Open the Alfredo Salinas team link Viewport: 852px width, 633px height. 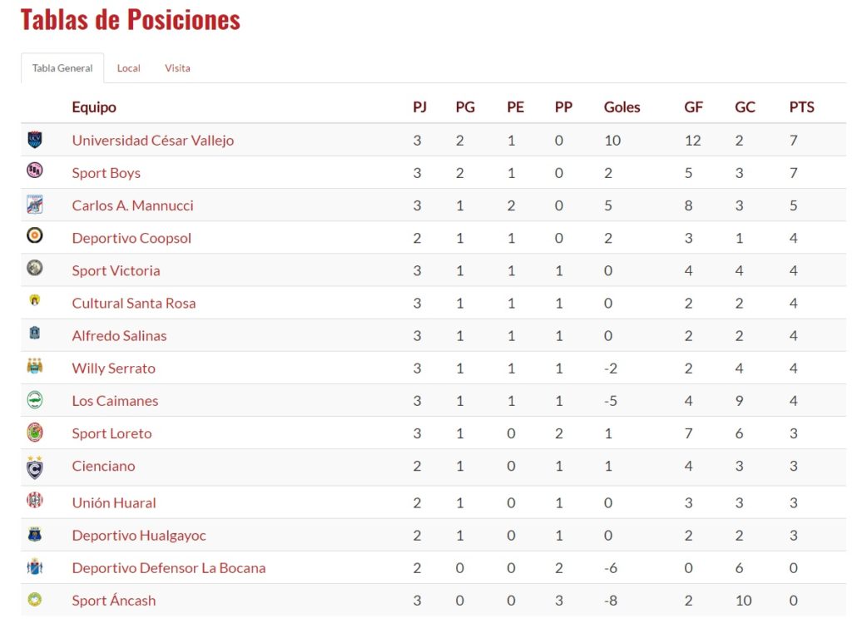(119, 336)
